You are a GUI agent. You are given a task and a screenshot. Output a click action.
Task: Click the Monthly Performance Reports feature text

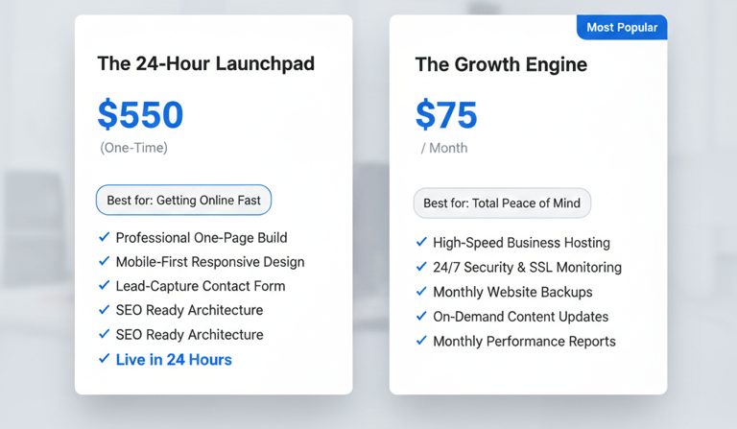click(524, 342)
